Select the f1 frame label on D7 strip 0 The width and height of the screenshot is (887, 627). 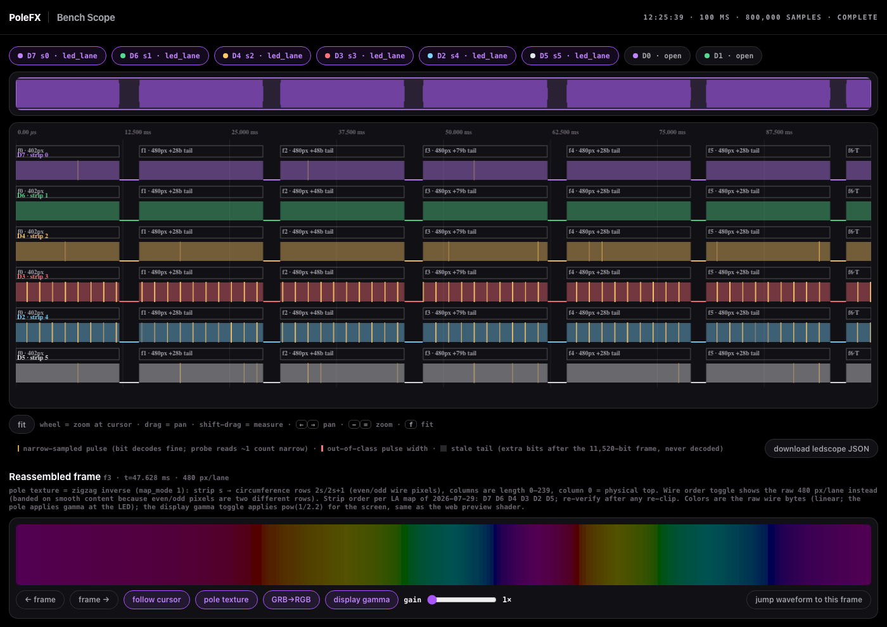coord(201,151)
